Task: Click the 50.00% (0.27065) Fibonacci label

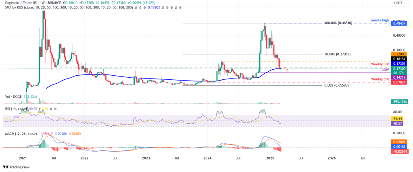Action: [339, 54]
